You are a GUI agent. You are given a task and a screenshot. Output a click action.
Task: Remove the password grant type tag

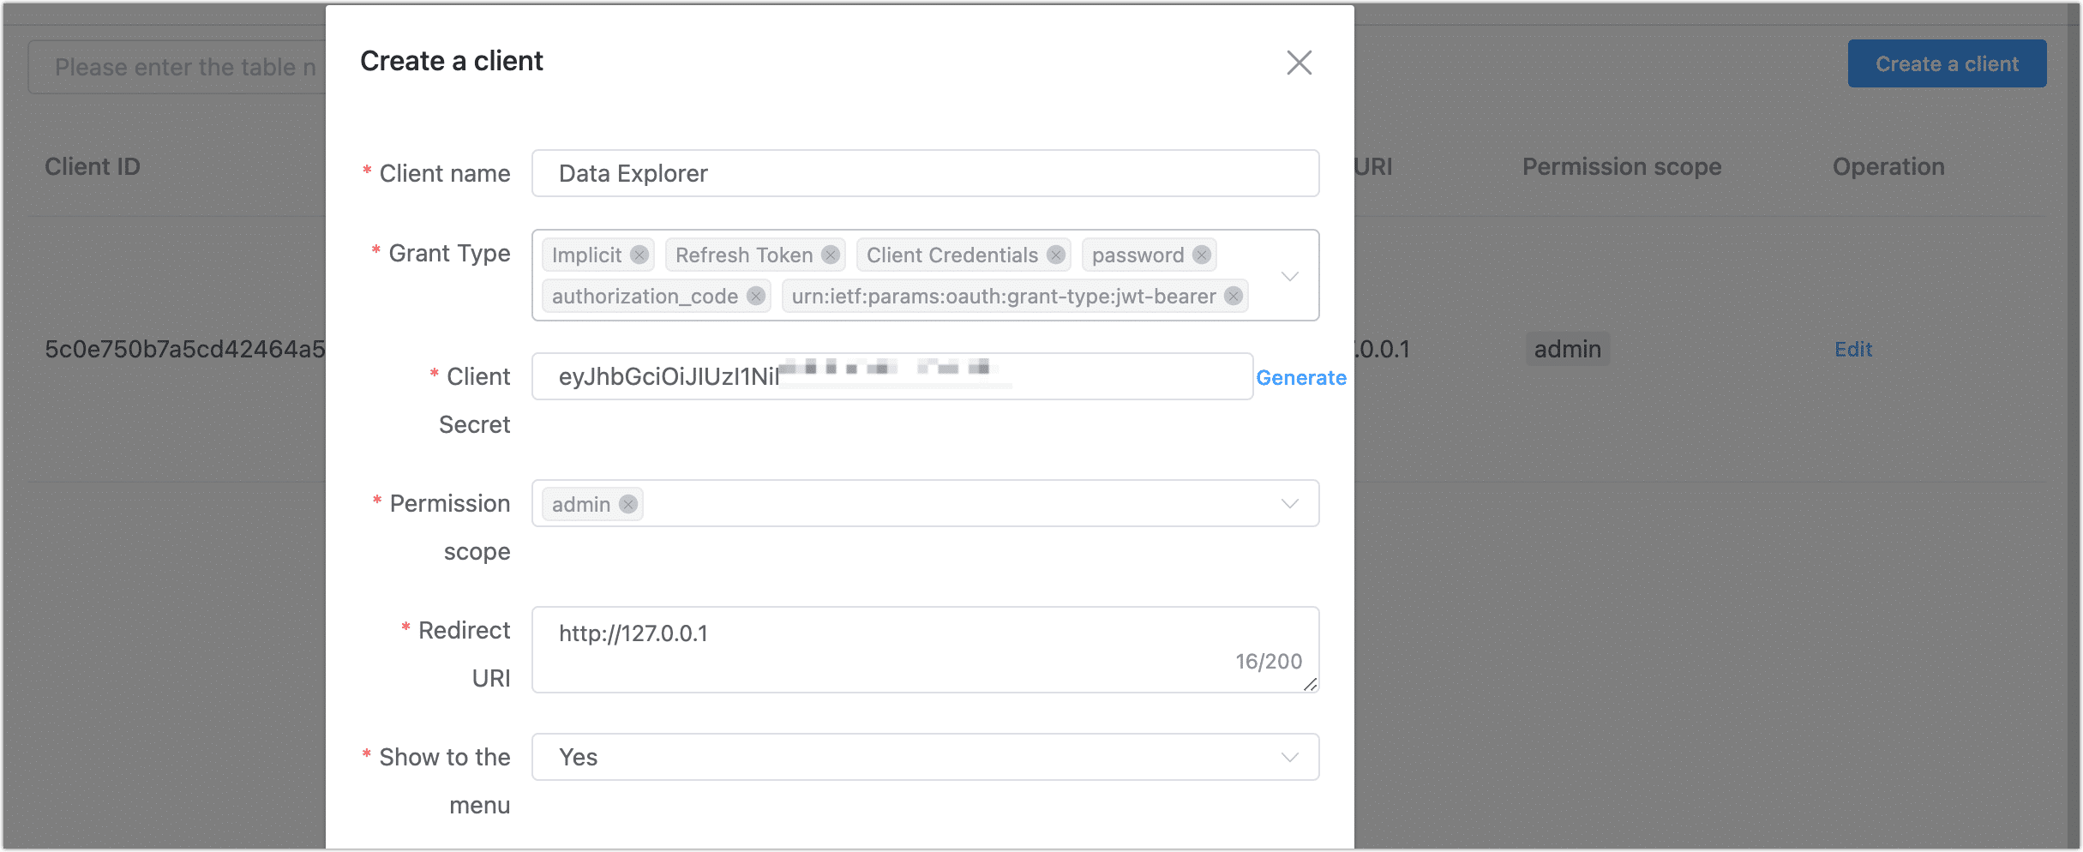(1202, 255)
